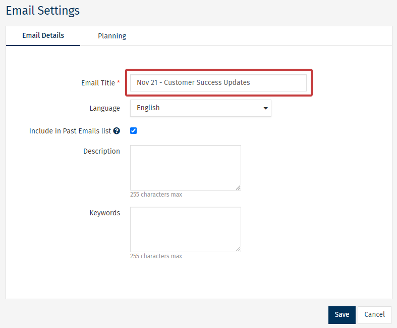The image size is (397, 328).
Task: Click inside the Description text area
Action: 185,167
